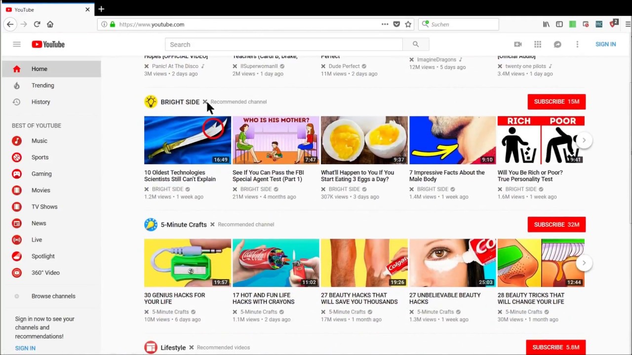The width and height of the screenshot is (632, 355).
Task: Go back with the browser back arrow
Action: coord(10,24)
